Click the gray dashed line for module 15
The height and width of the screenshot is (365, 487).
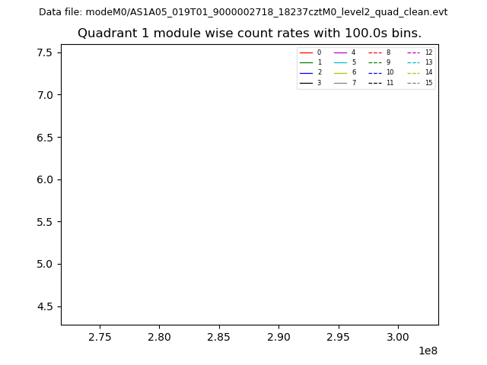[x=413, y=83]
